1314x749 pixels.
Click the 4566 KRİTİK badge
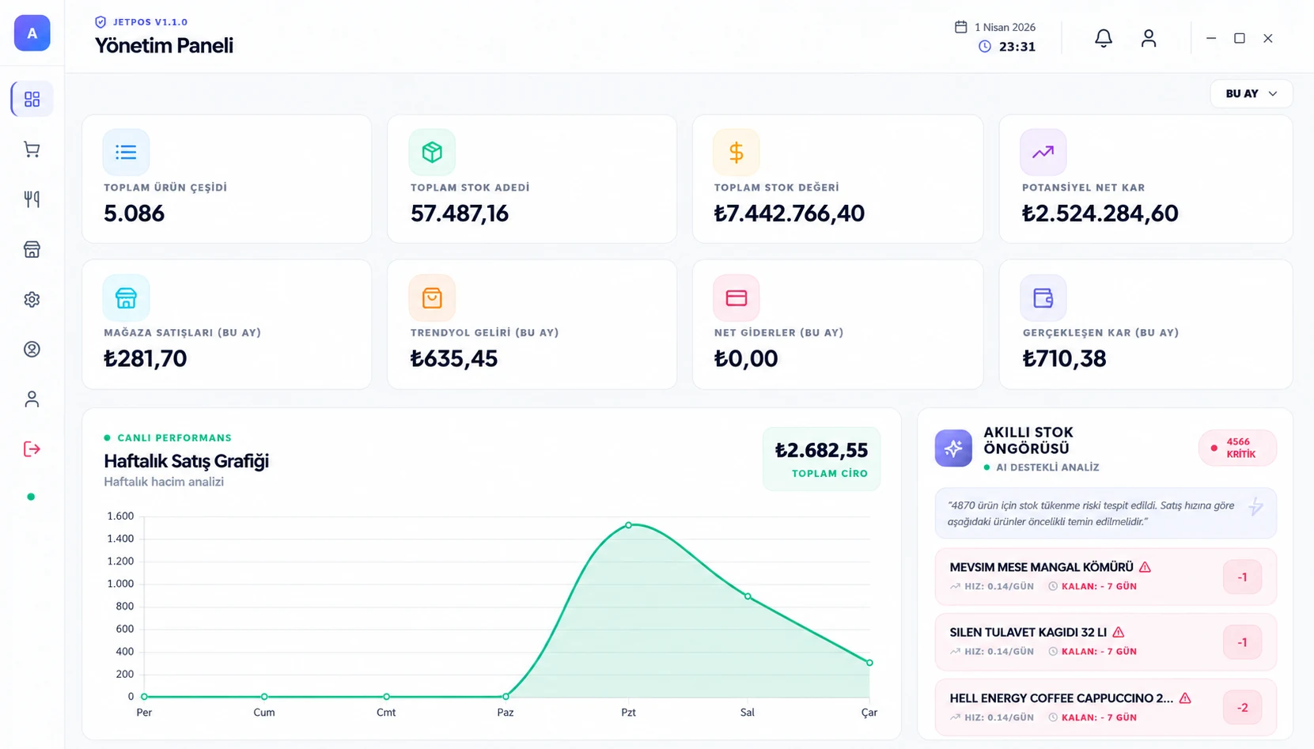1237,448
